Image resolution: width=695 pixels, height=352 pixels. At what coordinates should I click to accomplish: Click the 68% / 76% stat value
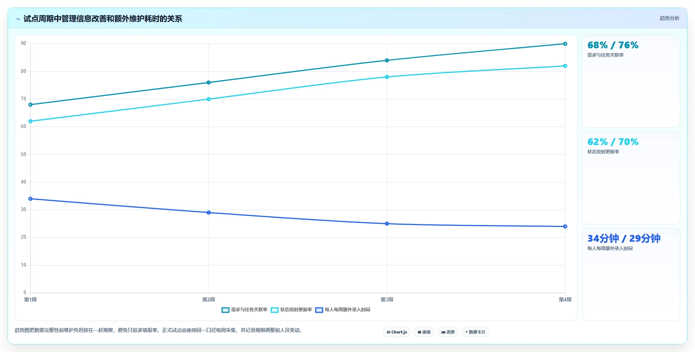pos(613,45)
